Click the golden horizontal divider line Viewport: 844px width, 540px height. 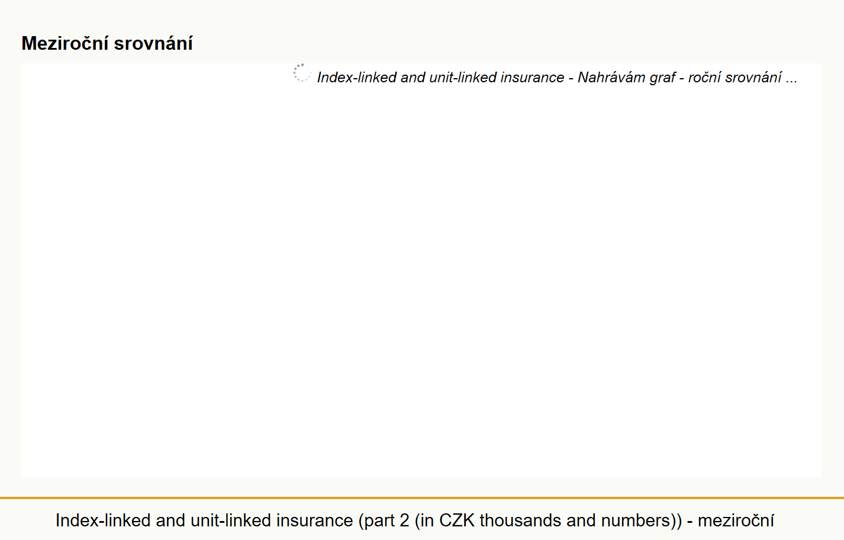coord(422,498)
